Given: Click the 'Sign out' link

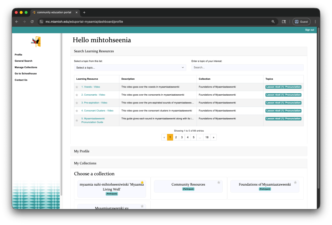Looking at the screenshot, I should tap(309, 30).
